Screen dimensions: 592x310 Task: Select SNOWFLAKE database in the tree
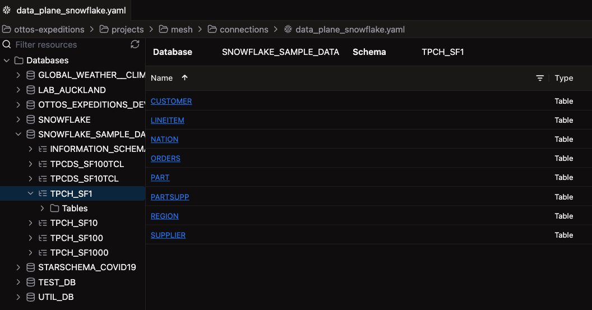pos(64,120)
